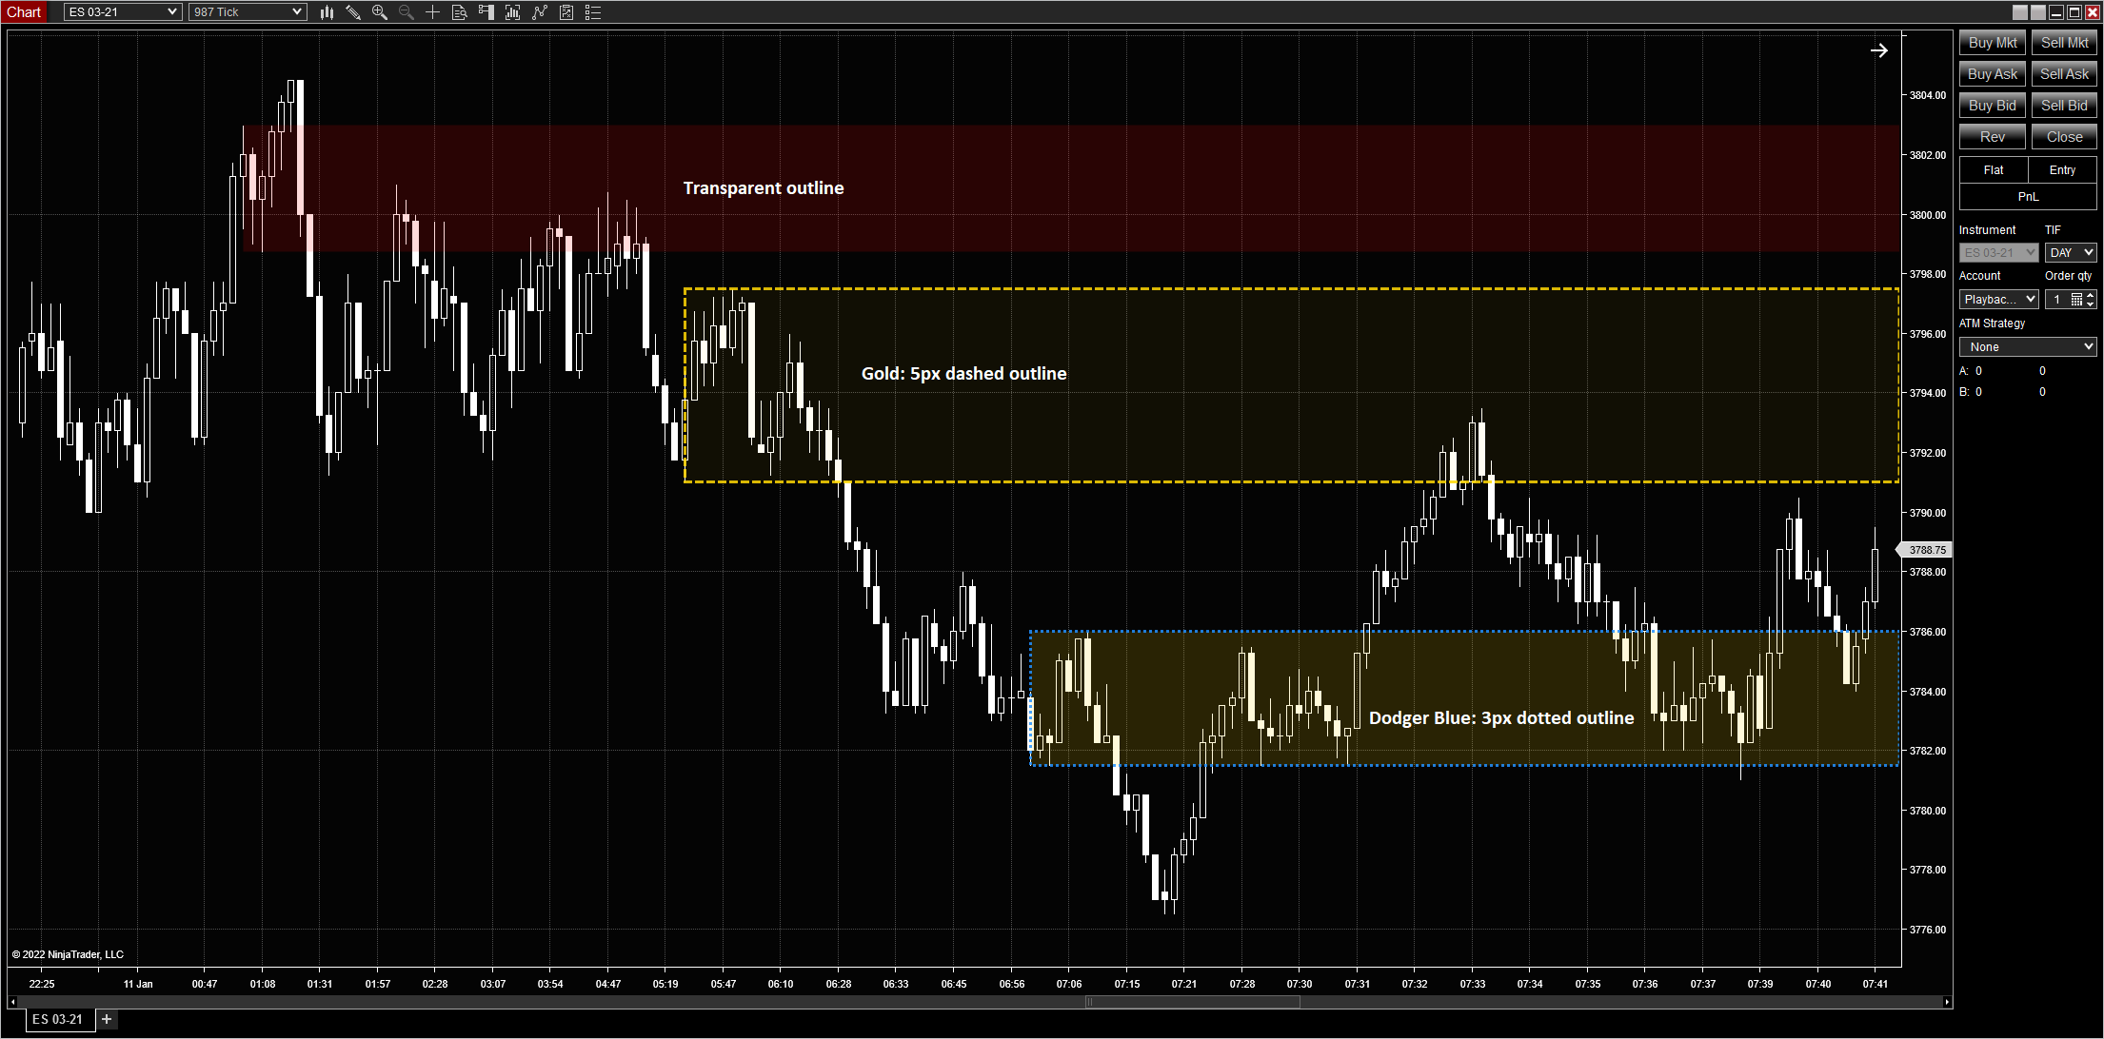Click the zoom in magnifier icon

coord(380,12)
